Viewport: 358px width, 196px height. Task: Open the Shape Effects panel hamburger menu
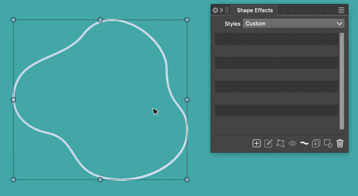pos(341,10)
